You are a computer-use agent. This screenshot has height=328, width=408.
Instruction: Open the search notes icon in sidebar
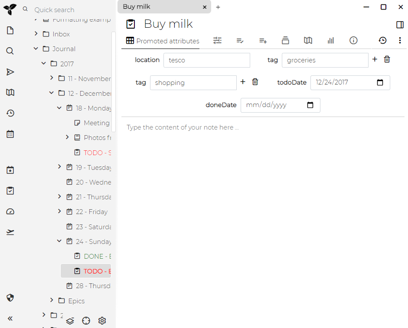click(10, 51)
